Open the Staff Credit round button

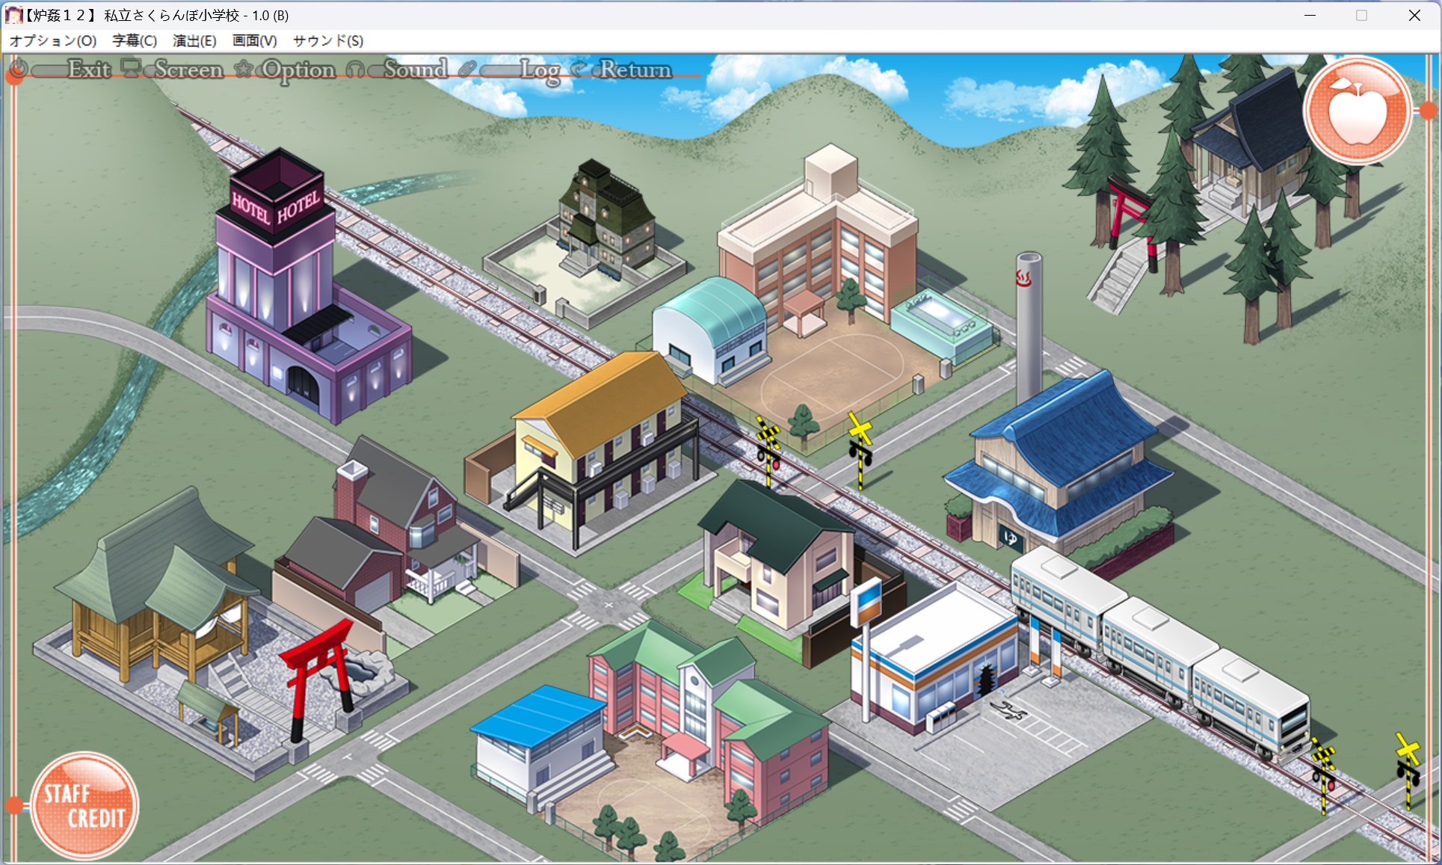click(84, 805)
